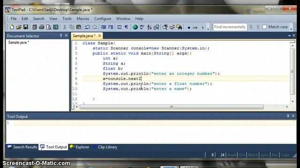Switch to the Clip Library tab

pos(105,147)
